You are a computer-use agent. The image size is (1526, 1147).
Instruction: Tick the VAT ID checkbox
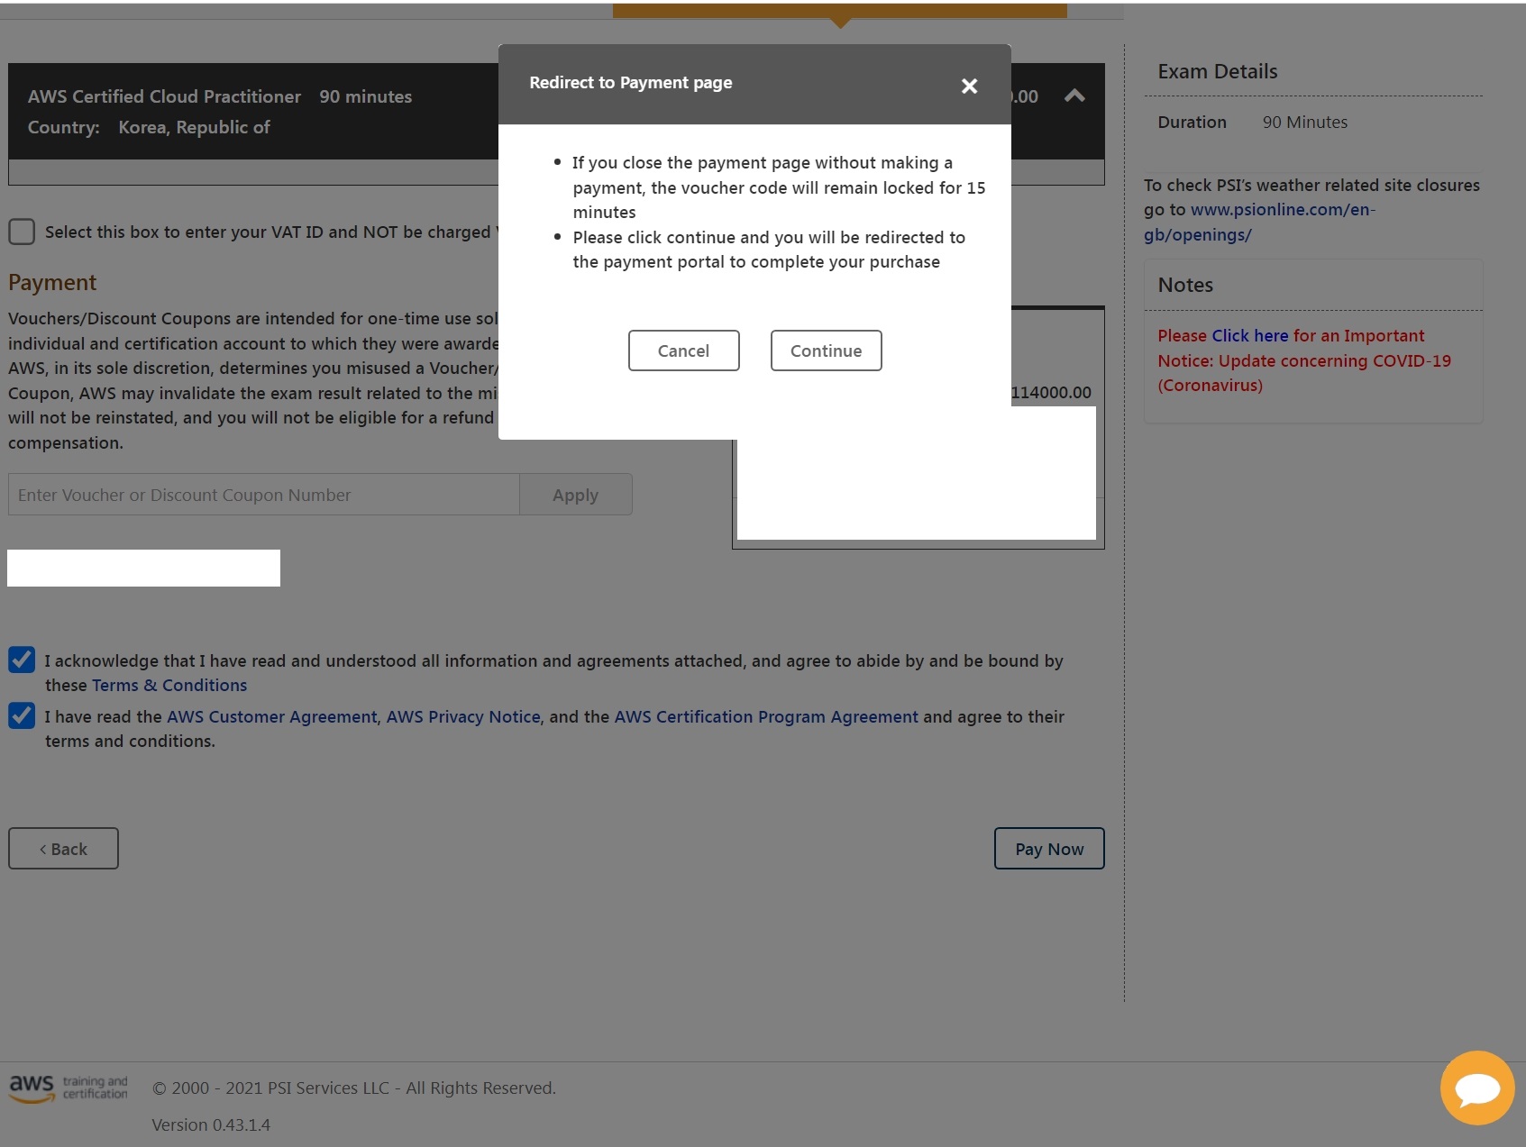pyautogui.click(x=22, y=232)
